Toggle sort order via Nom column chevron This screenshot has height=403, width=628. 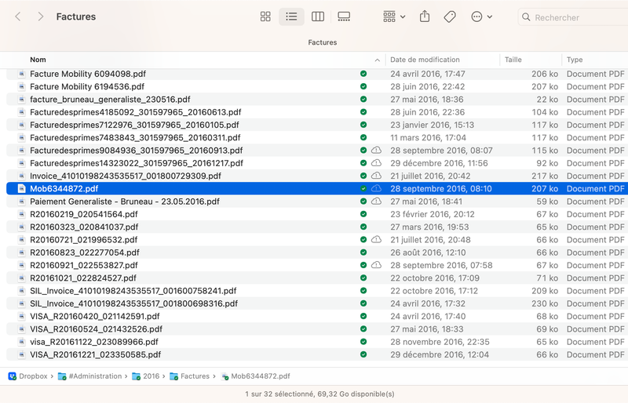click(x=376, y=60)
